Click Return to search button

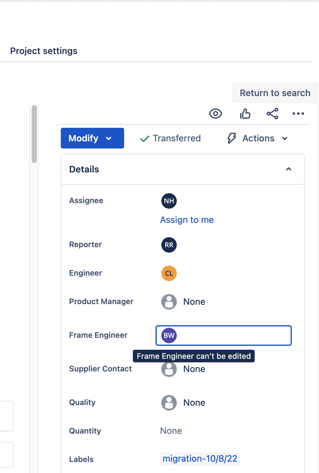(275, 93)
